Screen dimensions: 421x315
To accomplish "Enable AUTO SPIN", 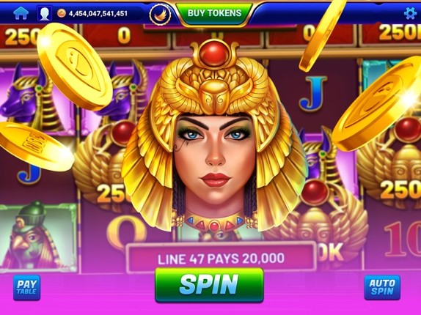I will [x=382, y=287].
